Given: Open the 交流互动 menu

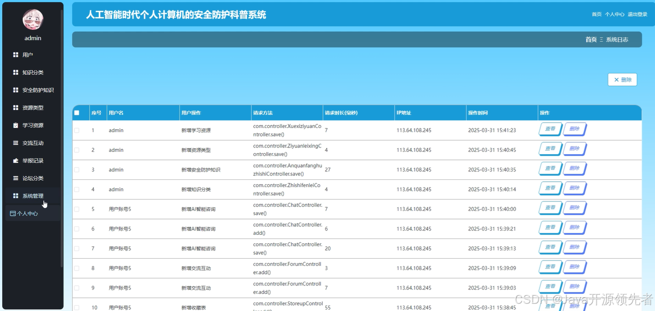Looking at the screenshot, I should click(33, 143).
